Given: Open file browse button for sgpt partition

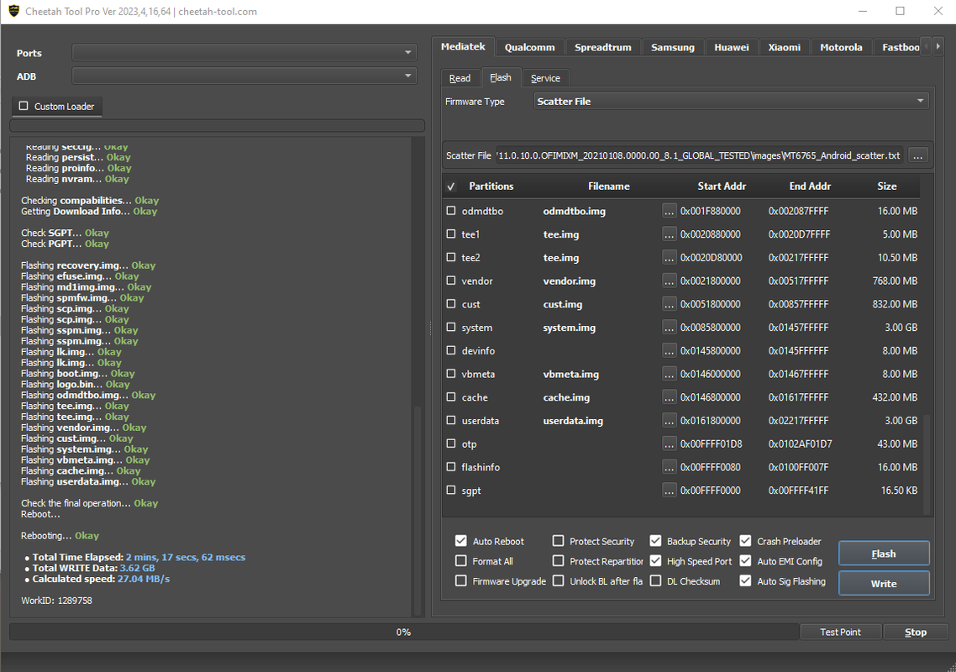Looking at the screenshot, I should (x=669, y=491).
